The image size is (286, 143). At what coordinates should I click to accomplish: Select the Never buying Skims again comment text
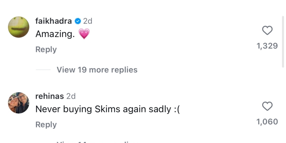(108, 109)
